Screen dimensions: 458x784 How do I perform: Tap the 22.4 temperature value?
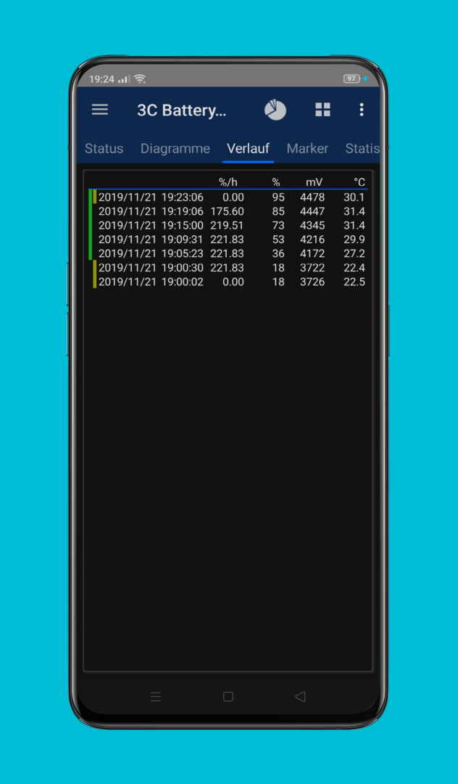coord(354,267)
